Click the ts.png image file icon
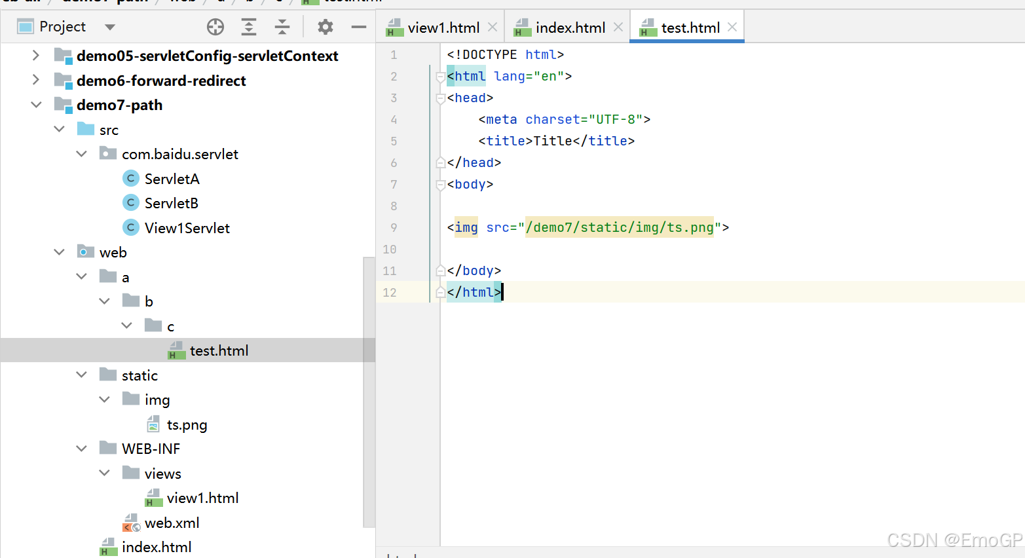The width and height of the screenshot is (1025, 558). click(x=153, y=424)
